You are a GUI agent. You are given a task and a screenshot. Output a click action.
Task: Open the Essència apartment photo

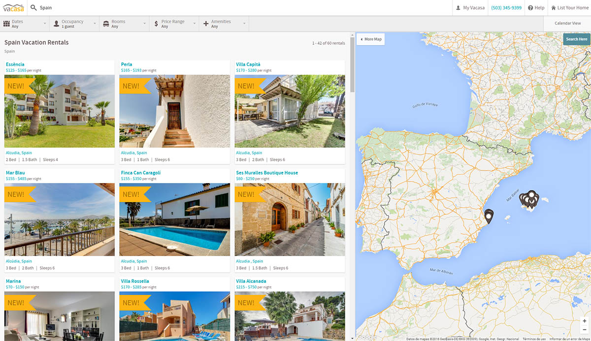tap(60, 111)
